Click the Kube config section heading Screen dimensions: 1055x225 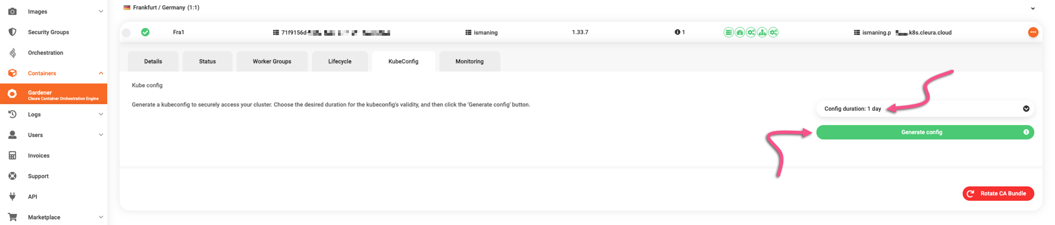147,86
